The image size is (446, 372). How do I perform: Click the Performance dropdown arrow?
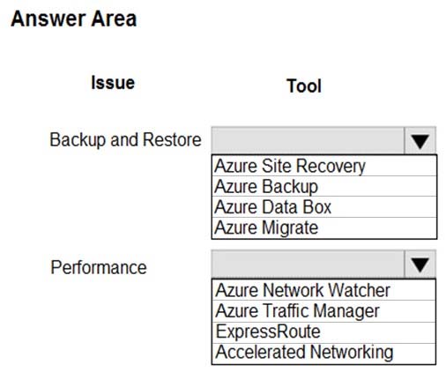pyautogui.click(x=420, y=264)
